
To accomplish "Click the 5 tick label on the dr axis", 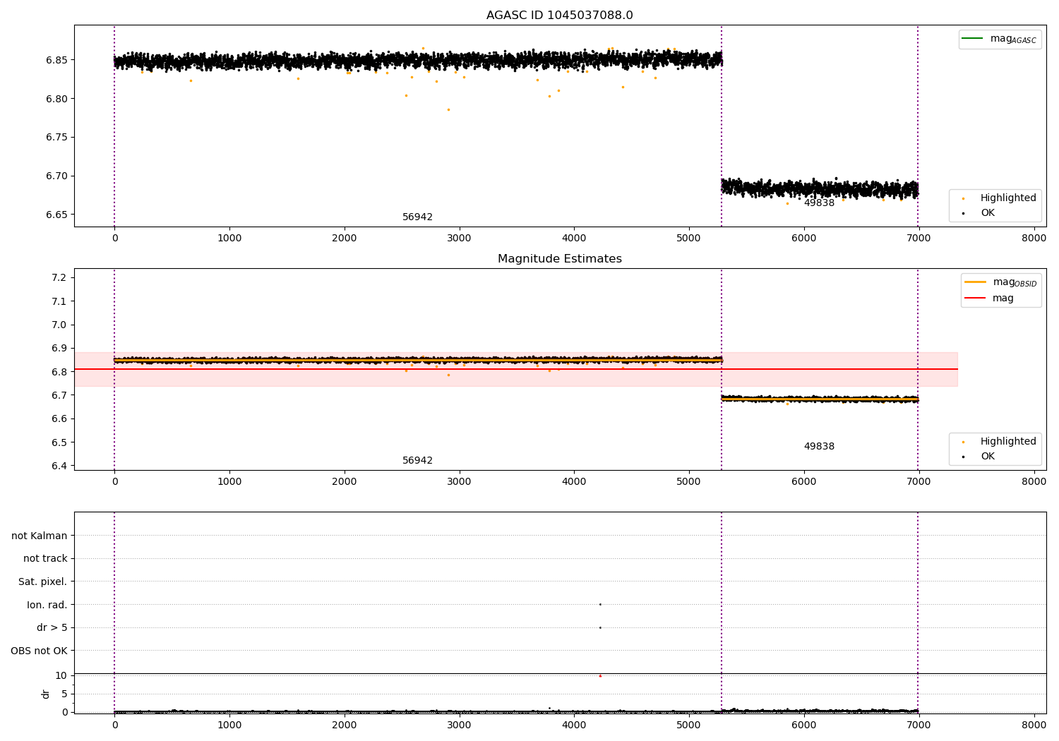I will click(x=64, y=694).
